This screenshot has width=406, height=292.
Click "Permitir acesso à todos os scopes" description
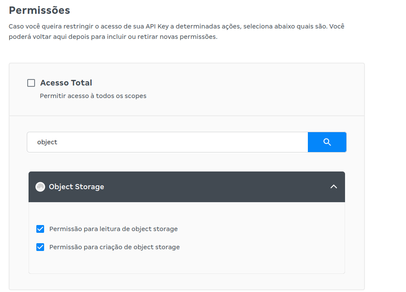[93, 96]
